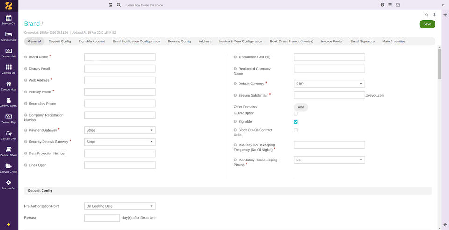This screenshot has width=449, height=230.
Task: Open Payment Gateway dropdown
Action: click(x=120, y=130)
